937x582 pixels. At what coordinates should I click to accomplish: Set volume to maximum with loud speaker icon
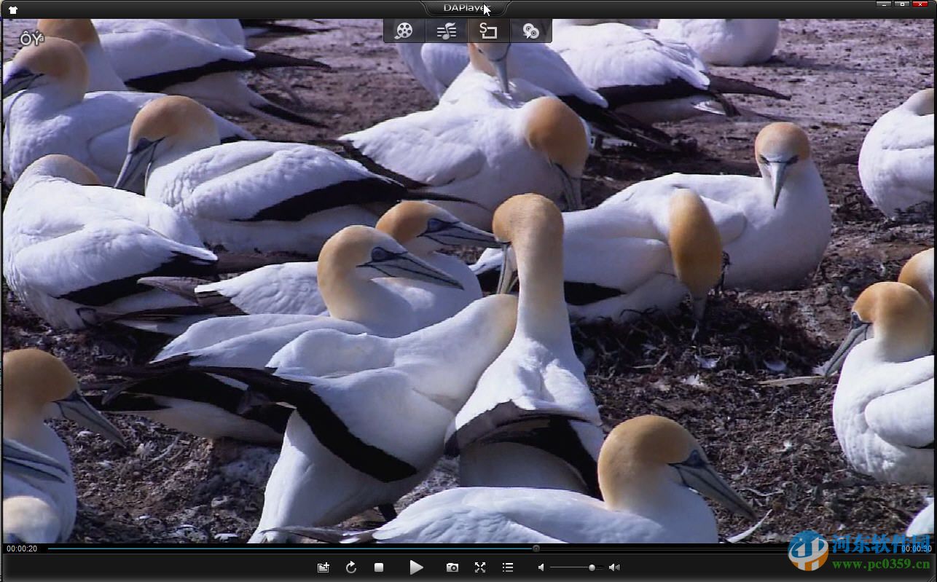coord(614,567)
